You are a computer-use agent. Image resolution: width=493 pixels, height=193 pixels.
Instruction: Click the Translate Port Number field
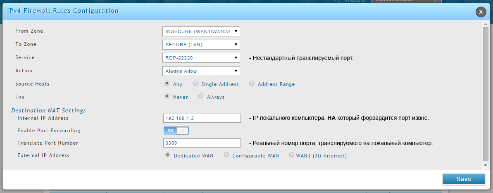(x=202, y=143)
